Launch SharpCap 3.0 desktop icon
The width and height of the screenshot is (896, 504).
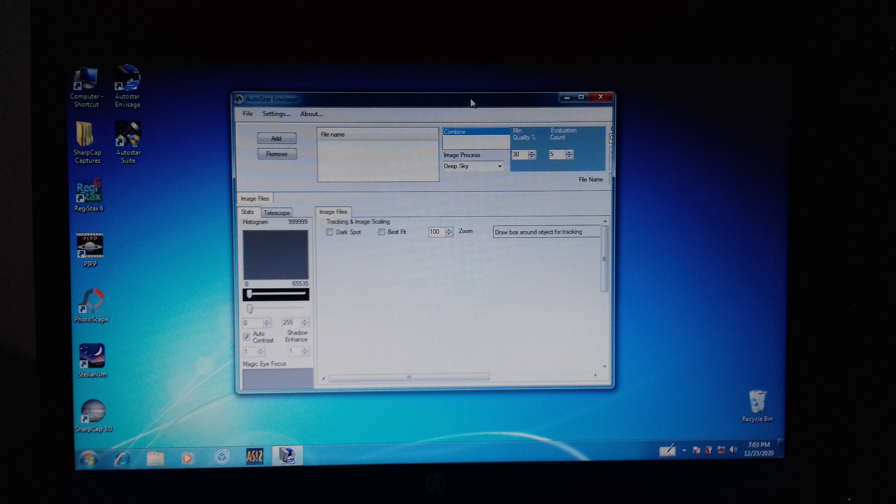pos(93,416)
